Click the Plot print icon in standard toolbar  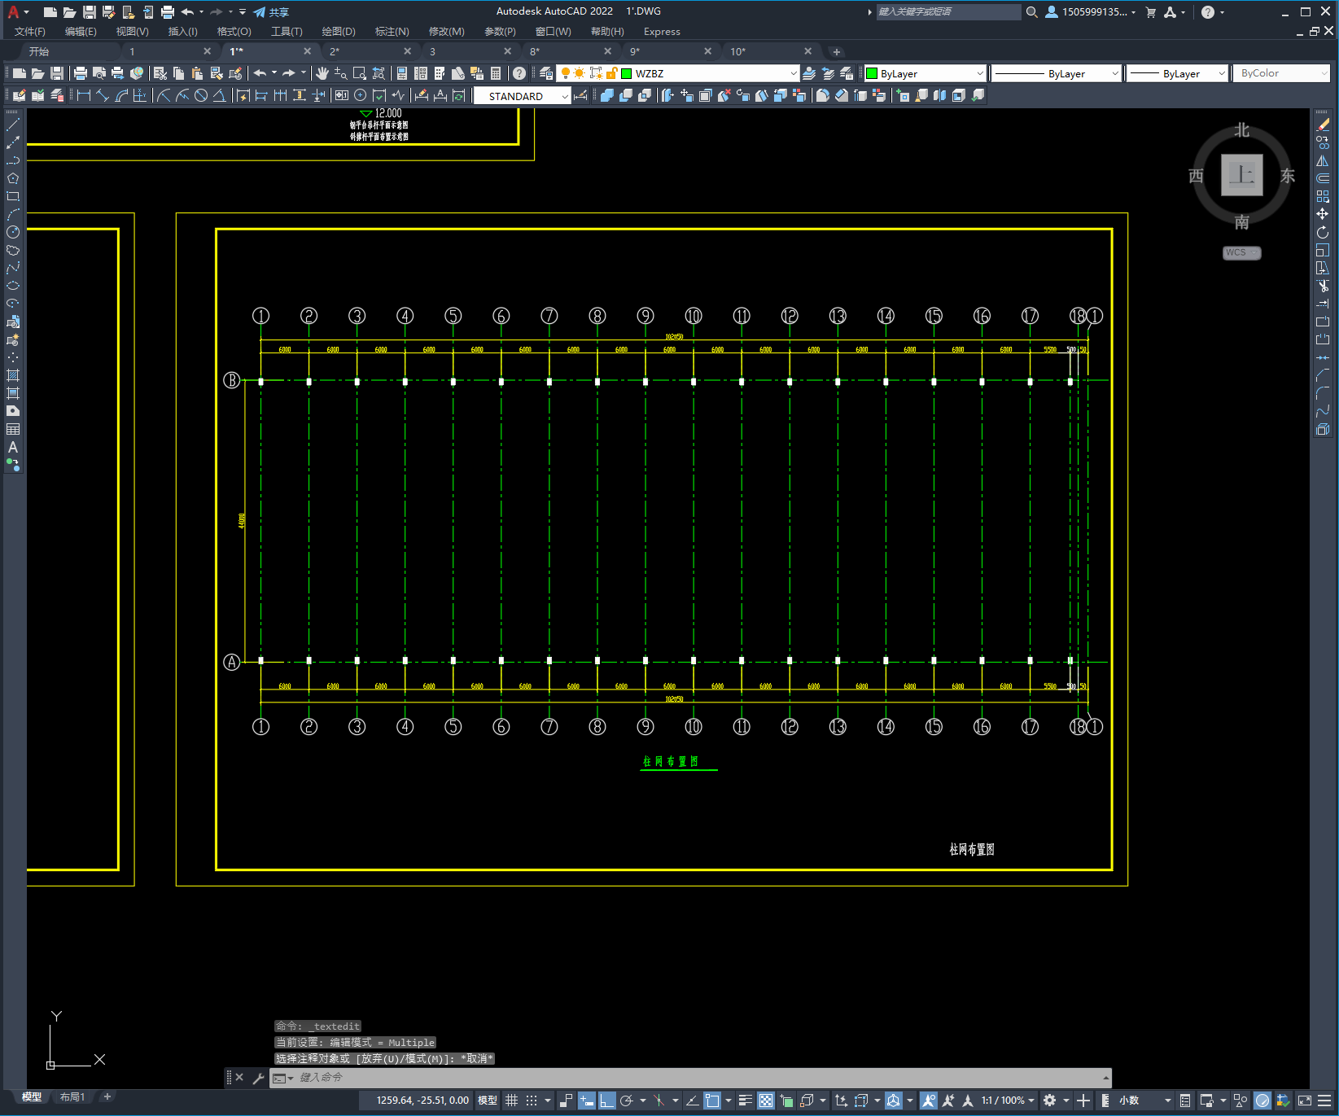coord(81,73)
